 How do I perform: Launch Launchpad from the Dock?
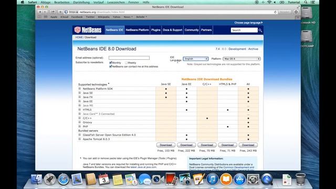click(x=50, y=179)
